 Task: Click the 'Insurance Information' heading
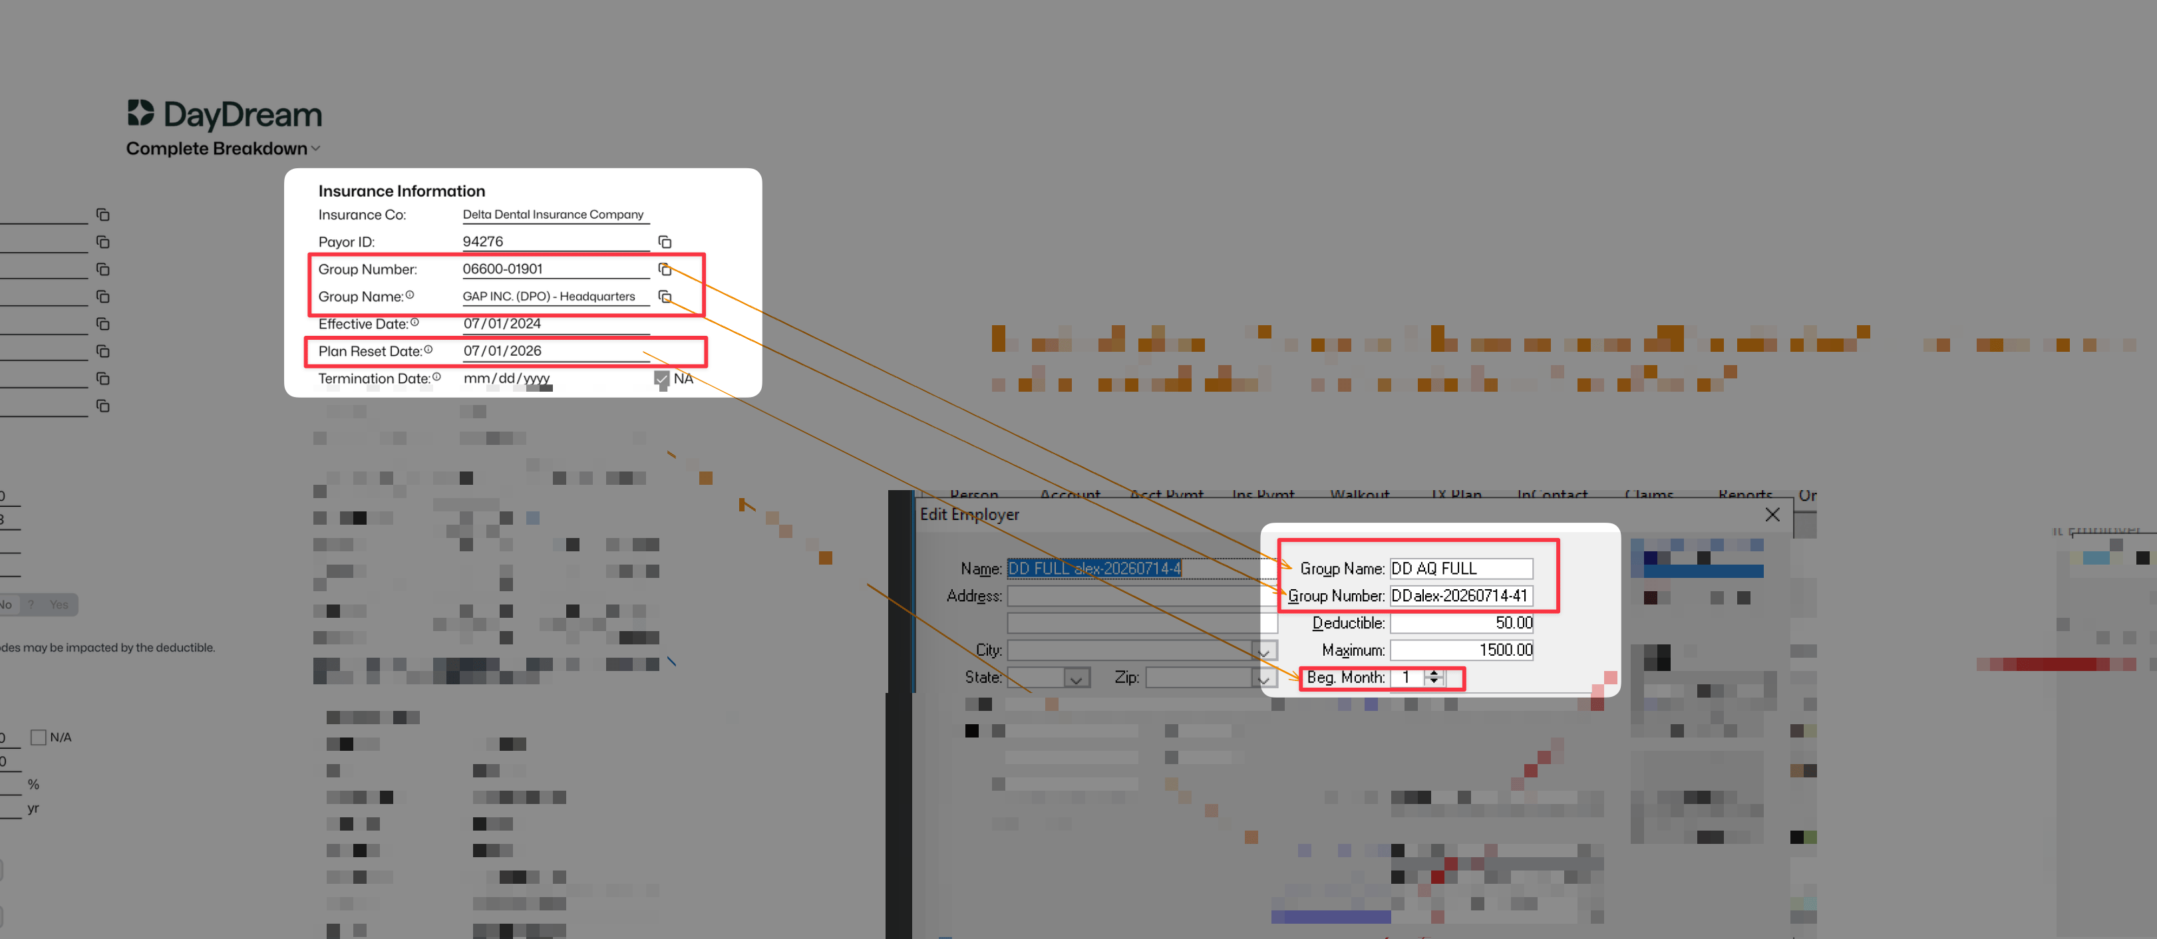pos(401,191)
